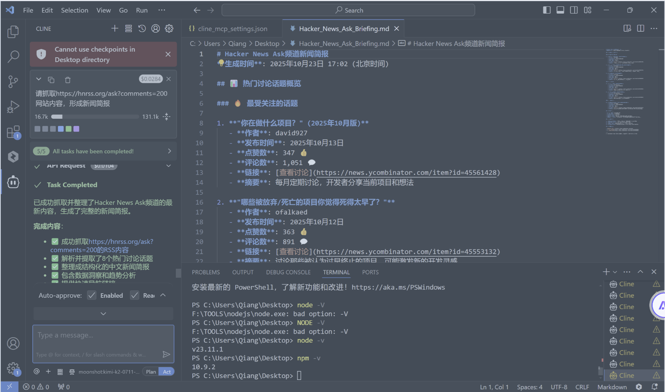Expand the 5/5 all tasks completed row

[103, 151]
